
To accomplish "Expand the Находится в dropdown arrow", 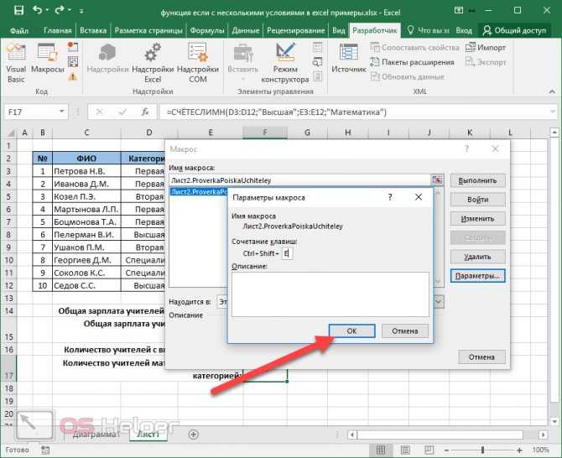I will click(x=439, y=302).
